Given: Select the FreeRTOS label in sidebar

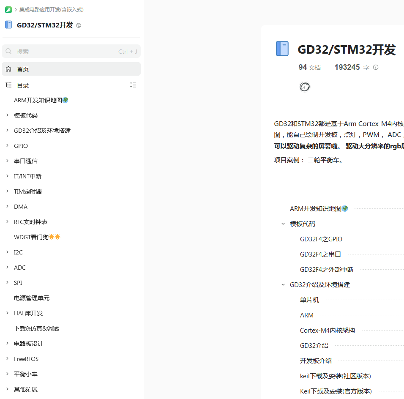Looking at the screenshot, I should [26, 359].
